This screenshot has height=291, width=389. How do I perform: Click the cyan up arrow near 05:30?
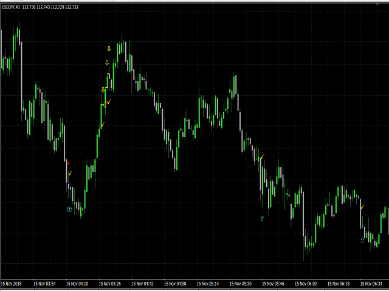pyautogui.click(x=263, y=218)
